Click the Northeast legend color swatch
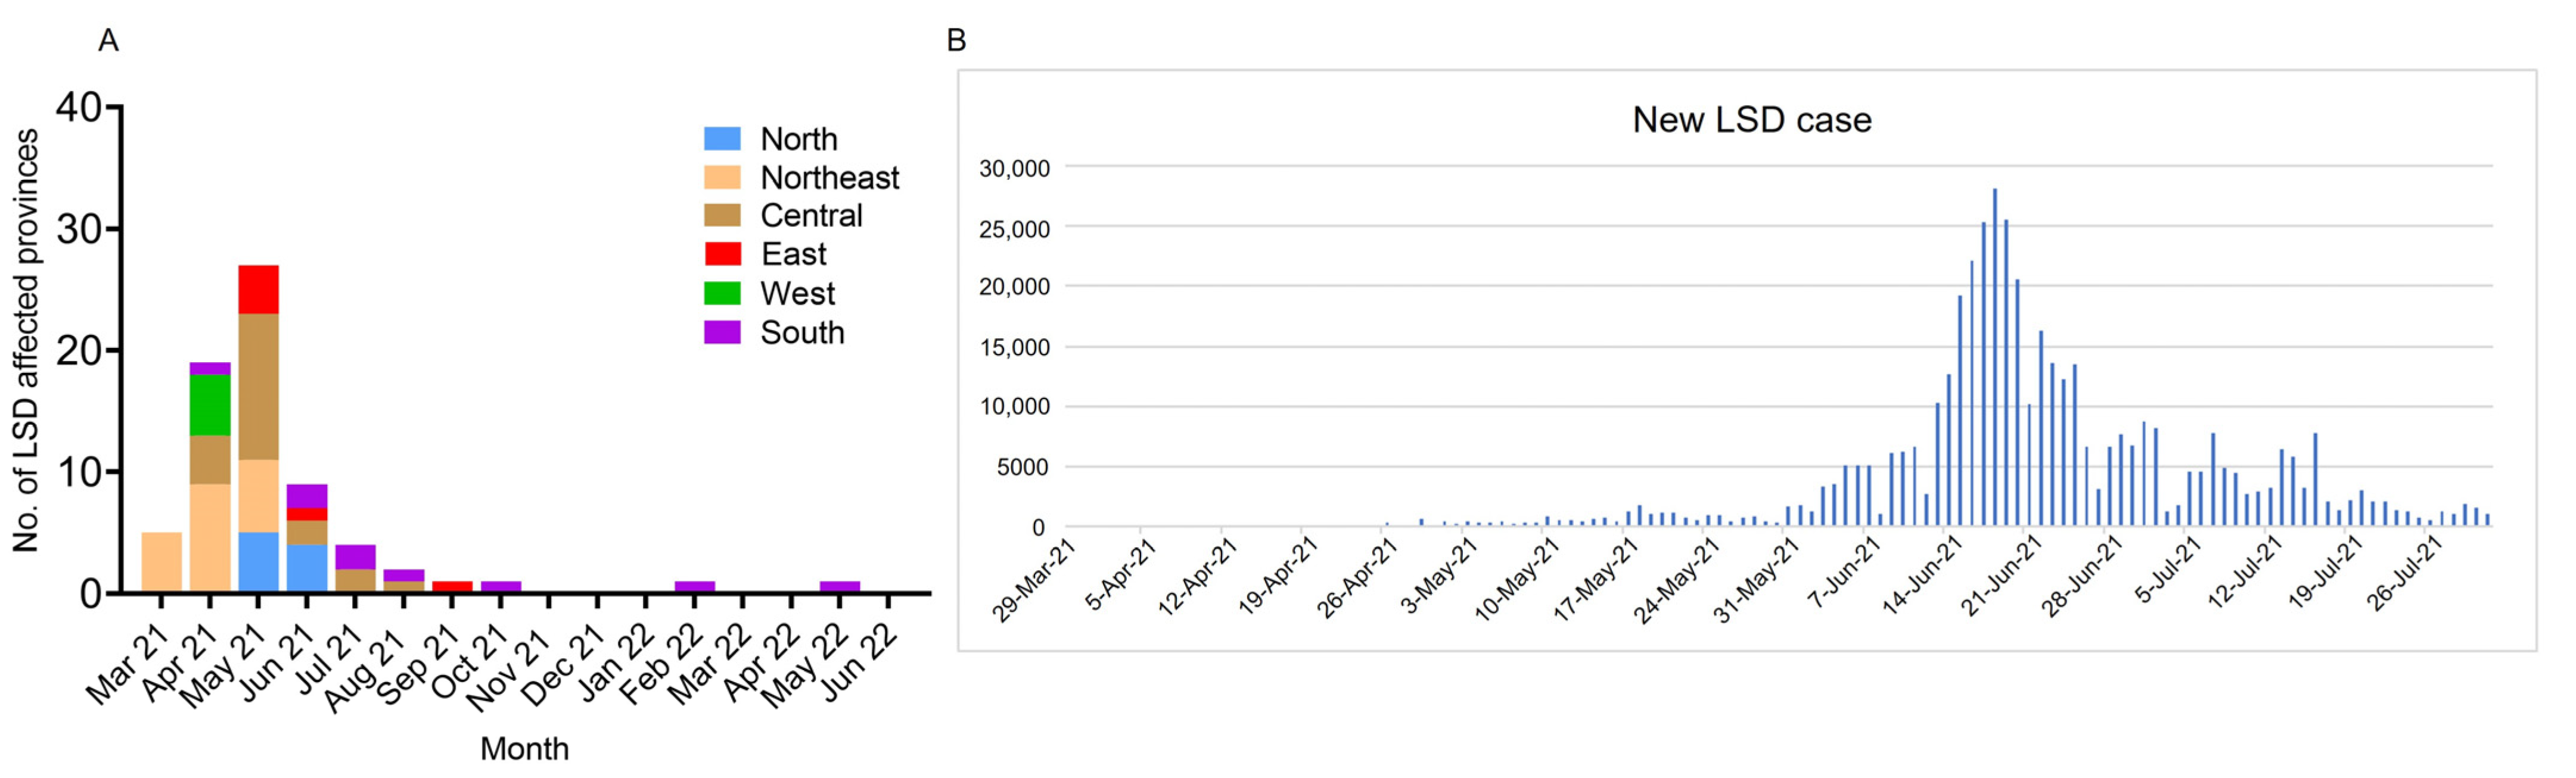The image size is (2576, 778). coord(722,177)
